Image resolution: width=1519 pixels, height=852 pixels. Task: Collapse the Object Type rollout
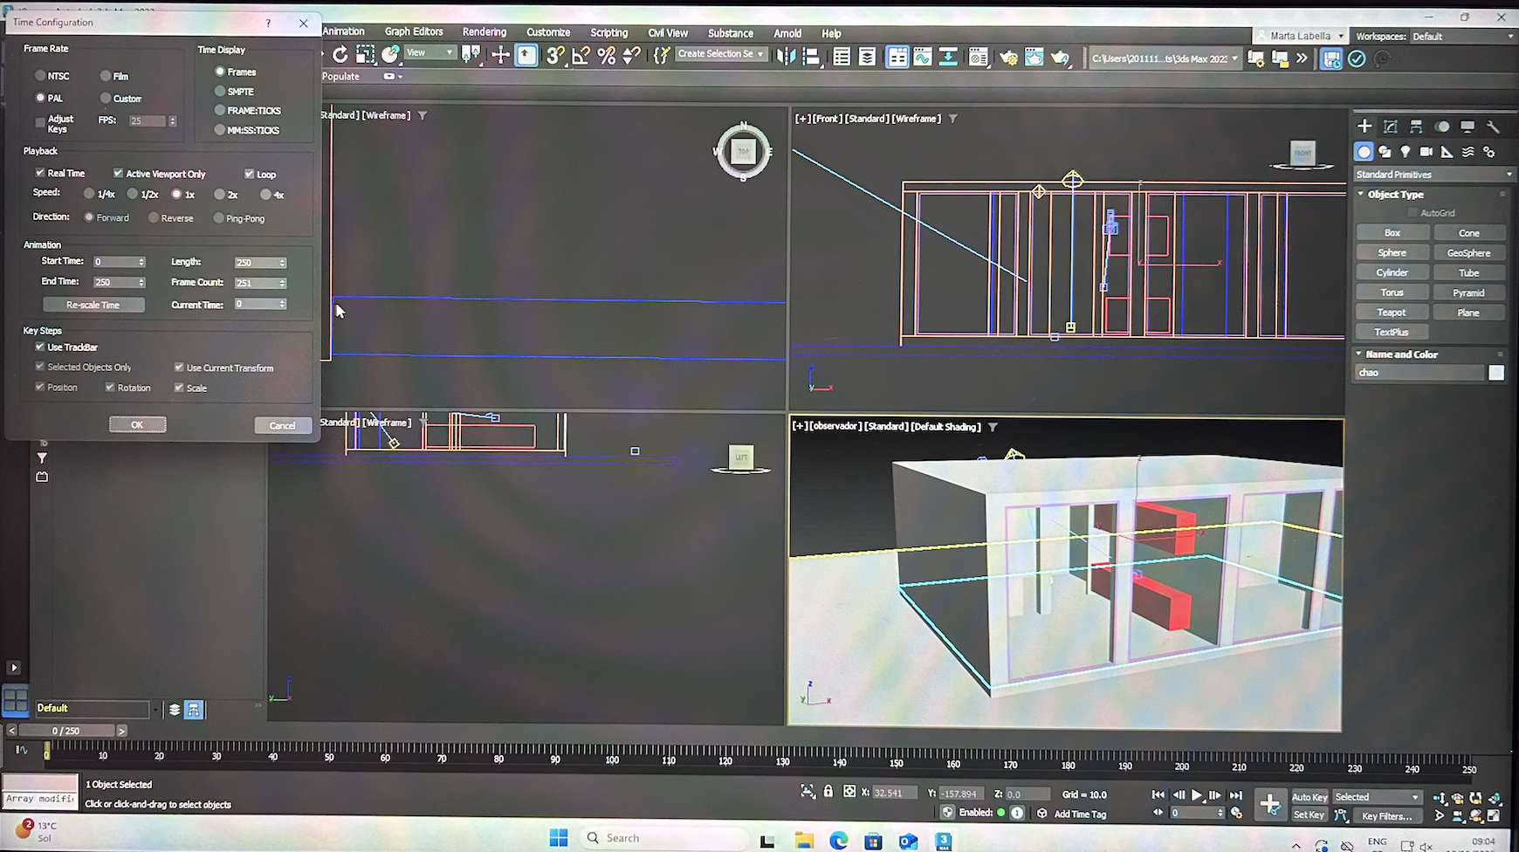pos(1395,195)
